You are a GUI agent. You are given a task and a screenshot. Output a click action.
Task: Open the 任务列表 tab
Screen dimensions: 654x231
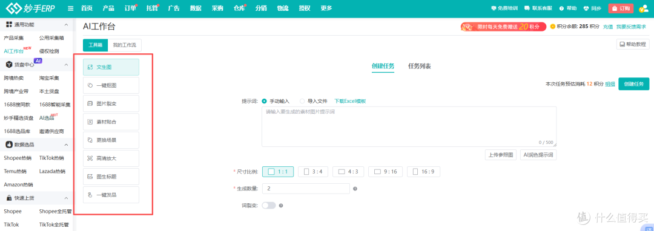pyautogui.click(x=420, y=66)
